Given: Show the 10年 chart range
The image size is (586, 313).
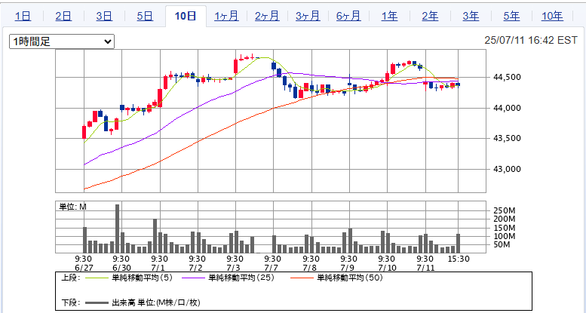Looking at the screenshot, I should [552, 16].
